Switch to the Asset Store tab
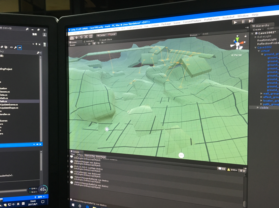Viewport: 279px width, 208px height. click(106, 40)
